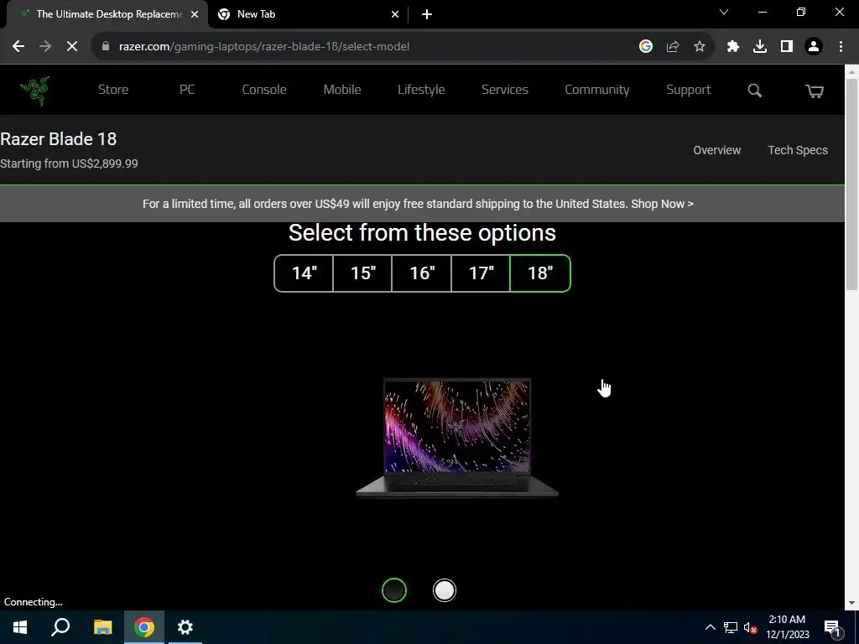Open the Extensions puzzle icon
859x644 pixels.
tap(733, 47)
